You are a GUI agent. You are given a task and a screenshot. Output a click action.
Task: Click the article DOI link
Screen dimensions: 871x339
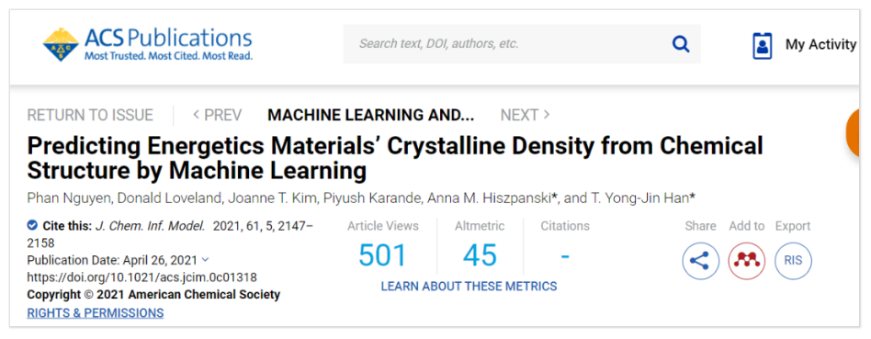tap(142, 277)
